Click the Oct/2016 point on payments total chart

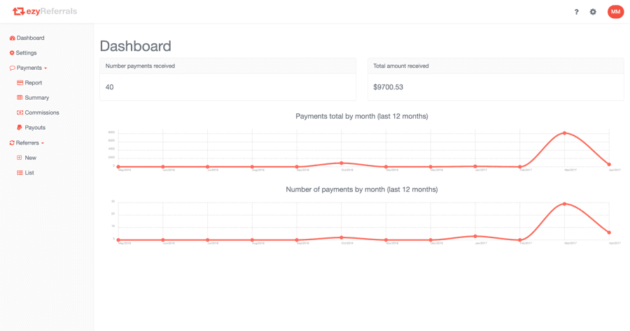click(342, 163)
